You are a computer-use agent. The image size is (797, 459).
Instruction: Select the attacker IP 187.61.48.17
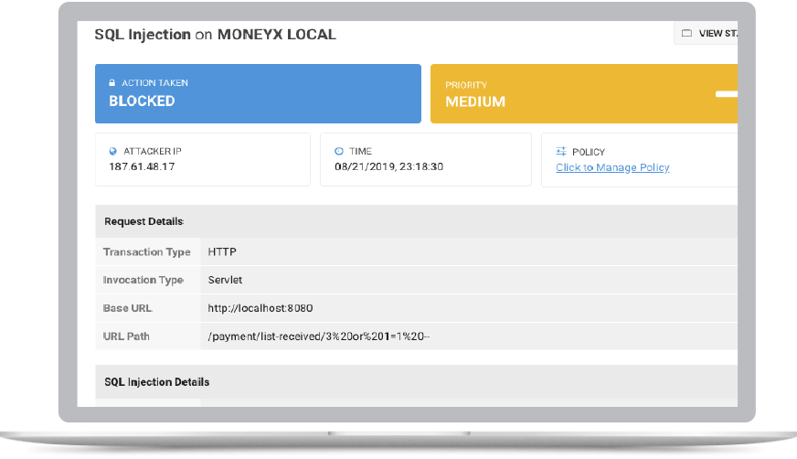142,166
